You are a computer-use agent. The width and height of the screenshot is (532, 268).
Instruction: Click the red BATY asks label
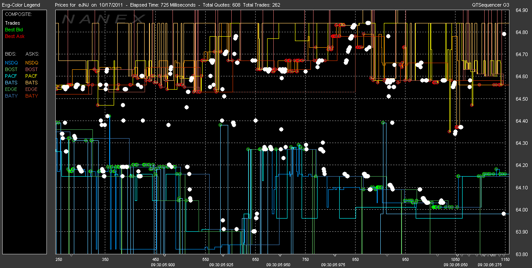[31, 96]
